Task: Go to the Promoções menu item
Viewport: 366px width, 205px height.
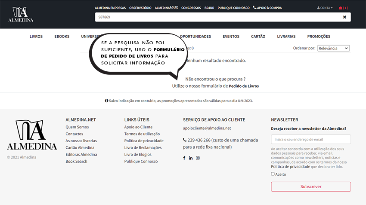Action: coord(319,37)
